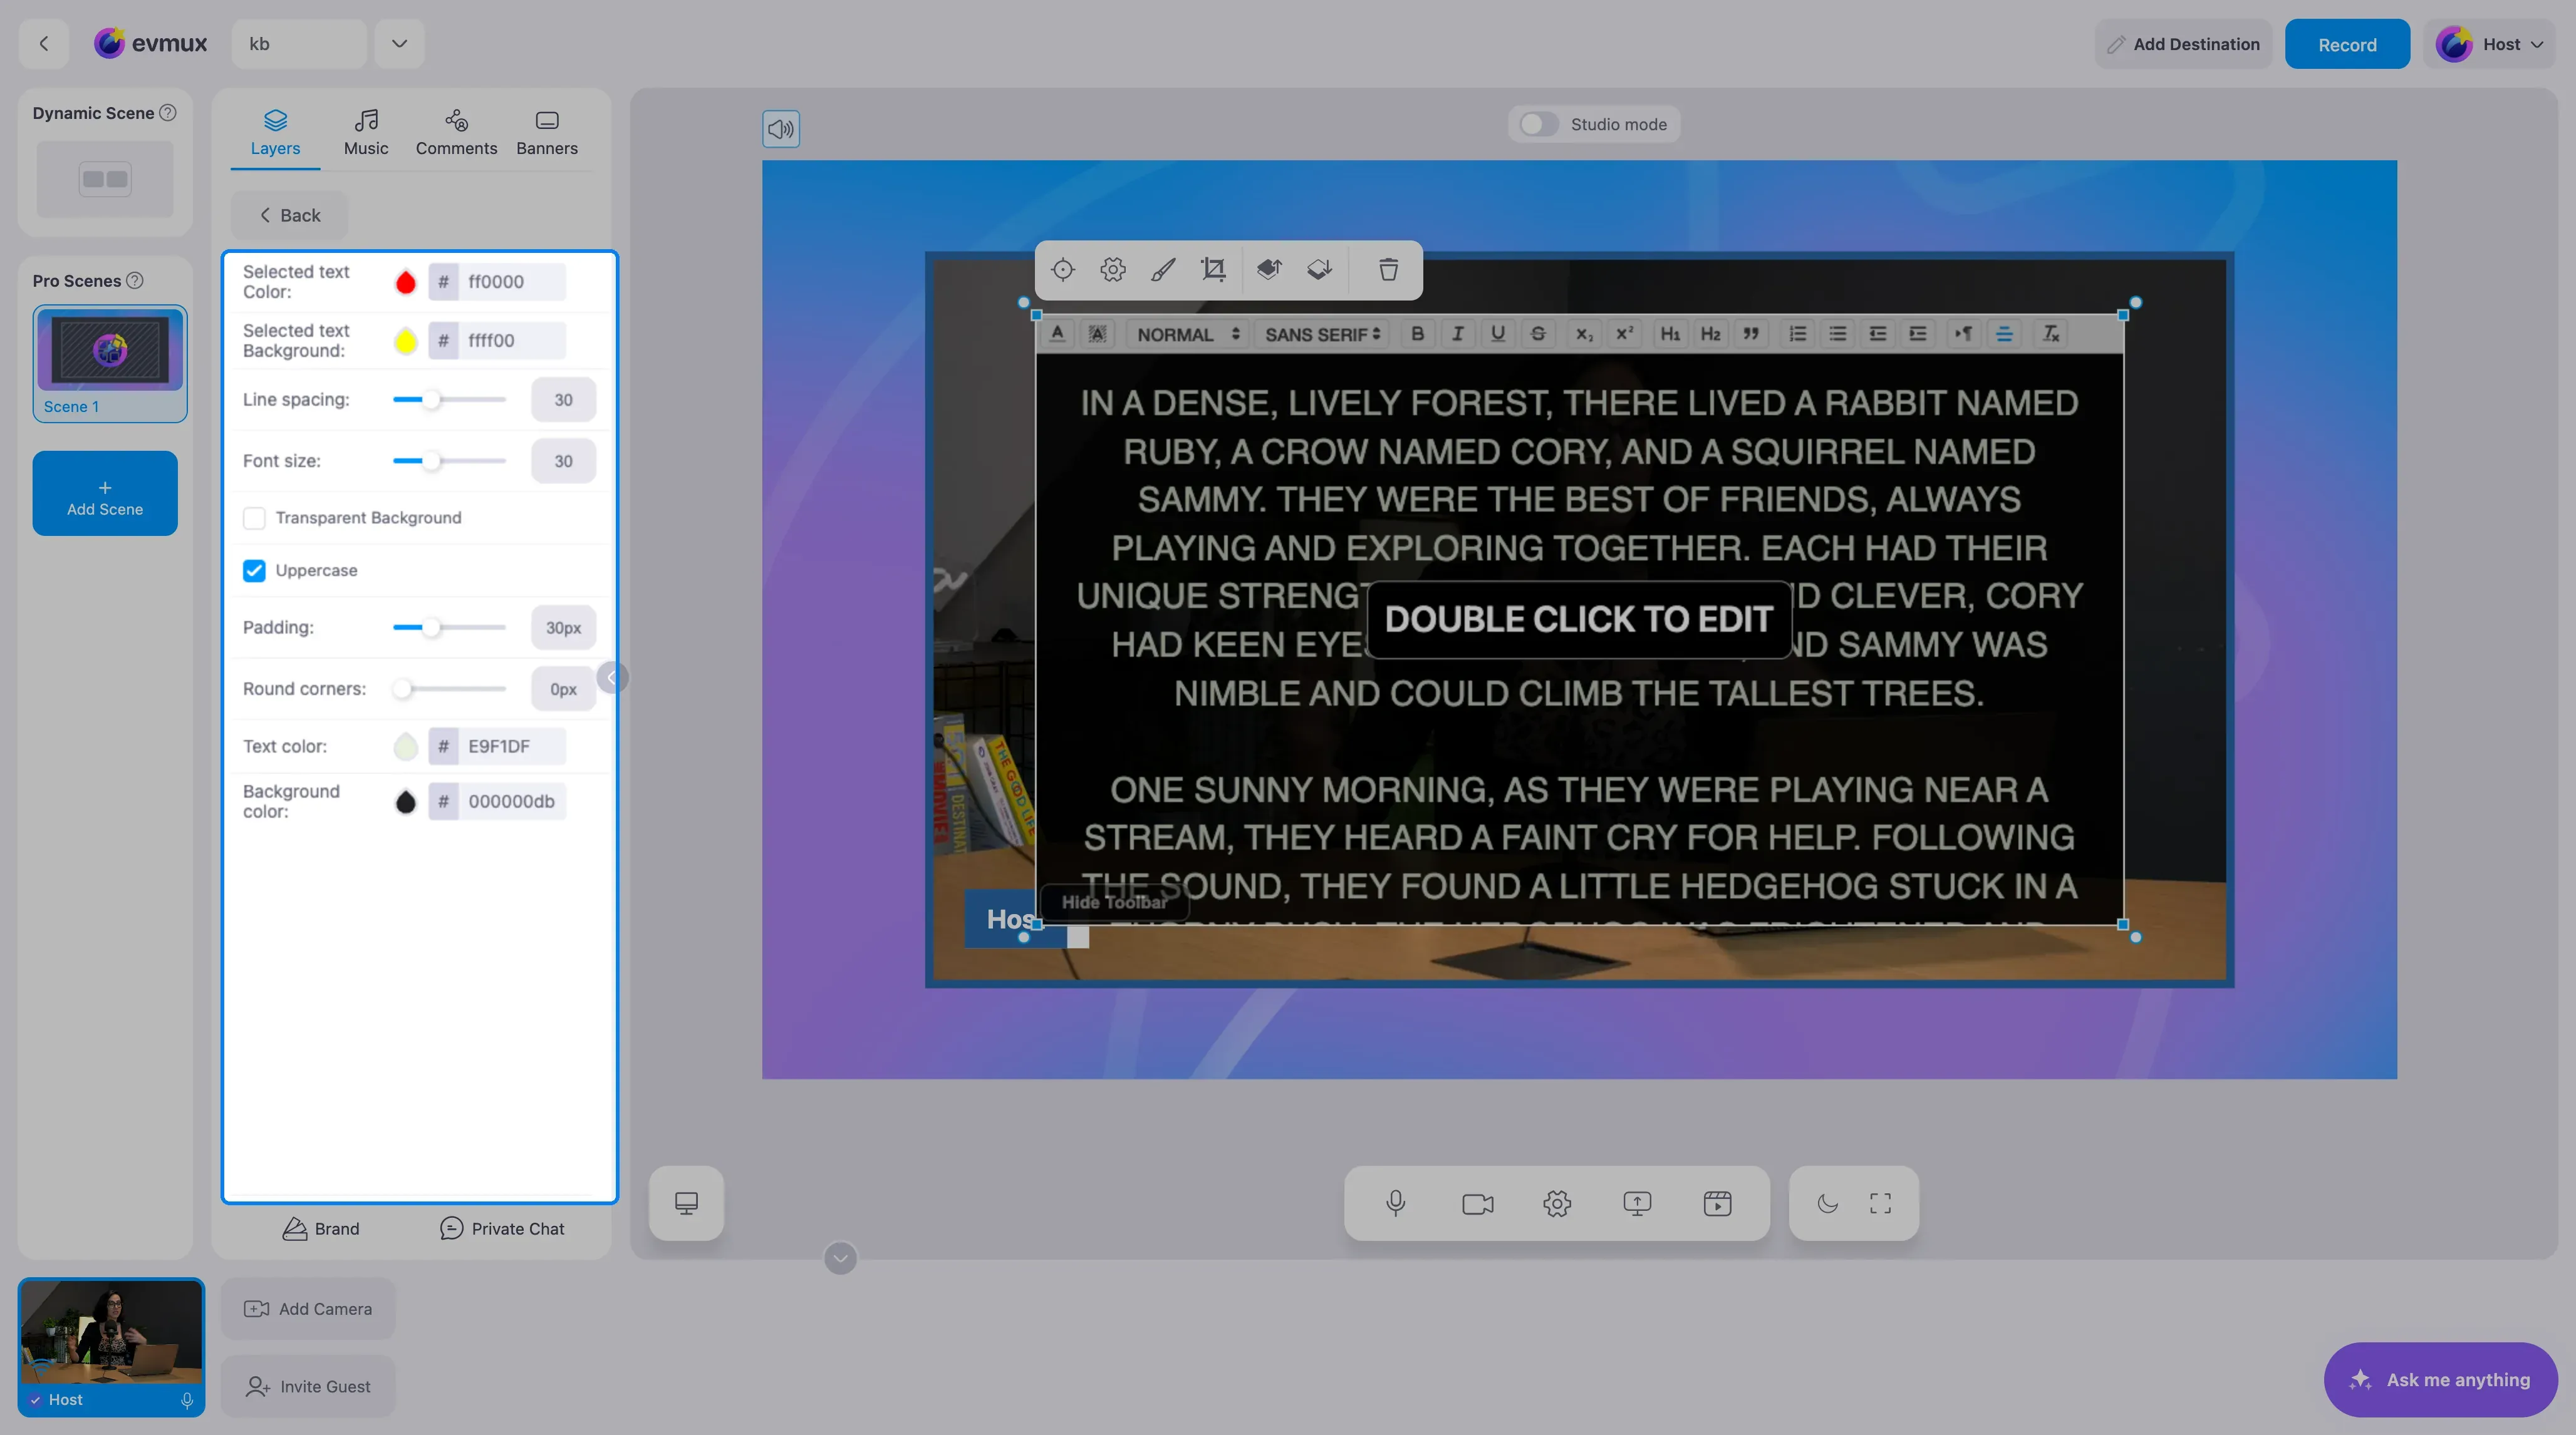Toggle italic formatting in text editor toolbar
This screenshot has width=2576, height=1435.
[x=1457, y=334]
